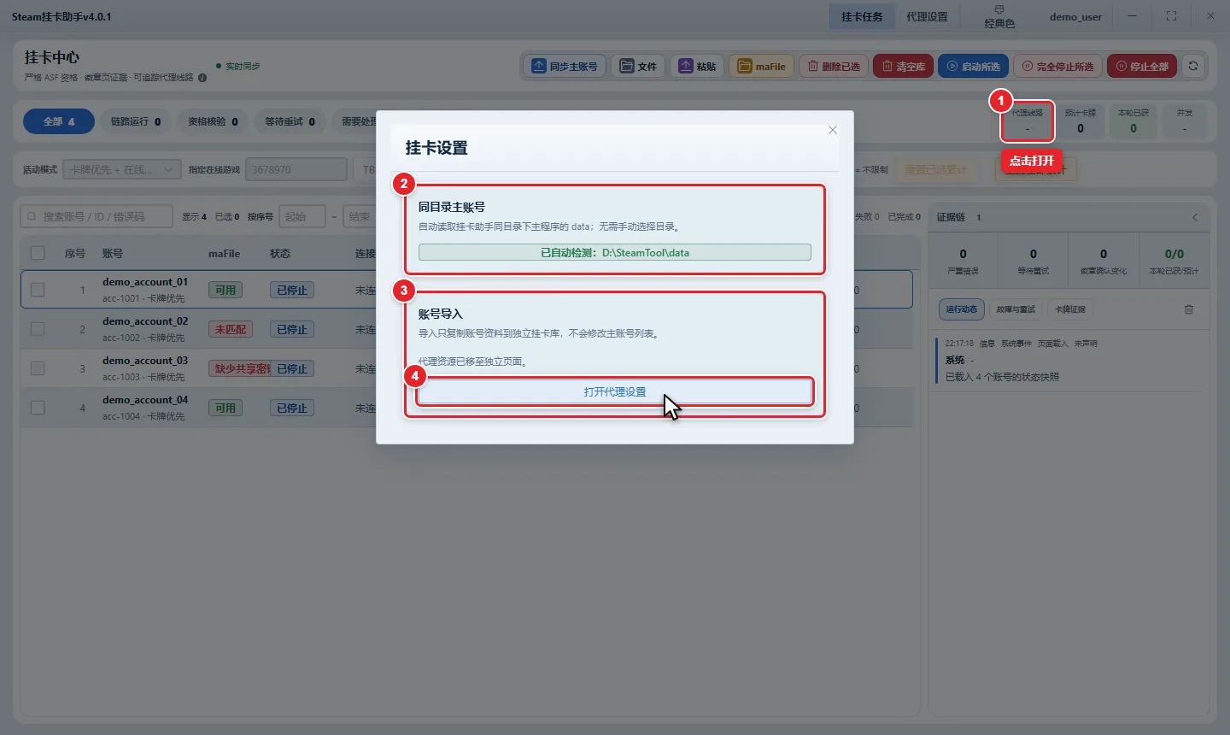1230x735 pixels.
Task: Click the 状态 column header
Action: [280, 253]
